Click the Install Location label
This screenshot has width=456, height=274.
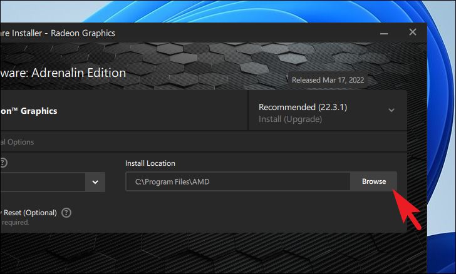[x=150, y=163]
